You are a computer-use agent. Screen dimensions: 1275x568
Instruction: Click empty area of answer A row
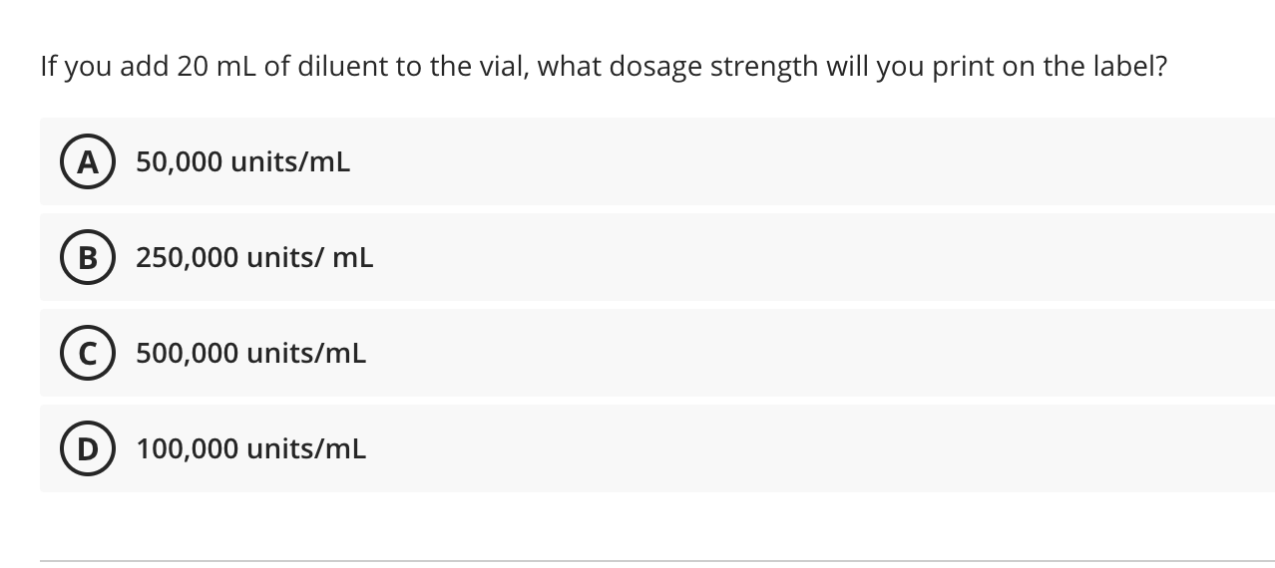(798, 161)
